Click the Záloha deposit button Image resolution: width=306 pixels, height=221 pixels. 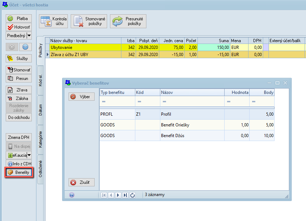pos(19,99)
